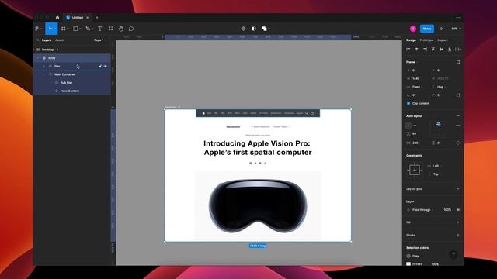
Task: Open the Figma main menu icon
Action: 37,29
